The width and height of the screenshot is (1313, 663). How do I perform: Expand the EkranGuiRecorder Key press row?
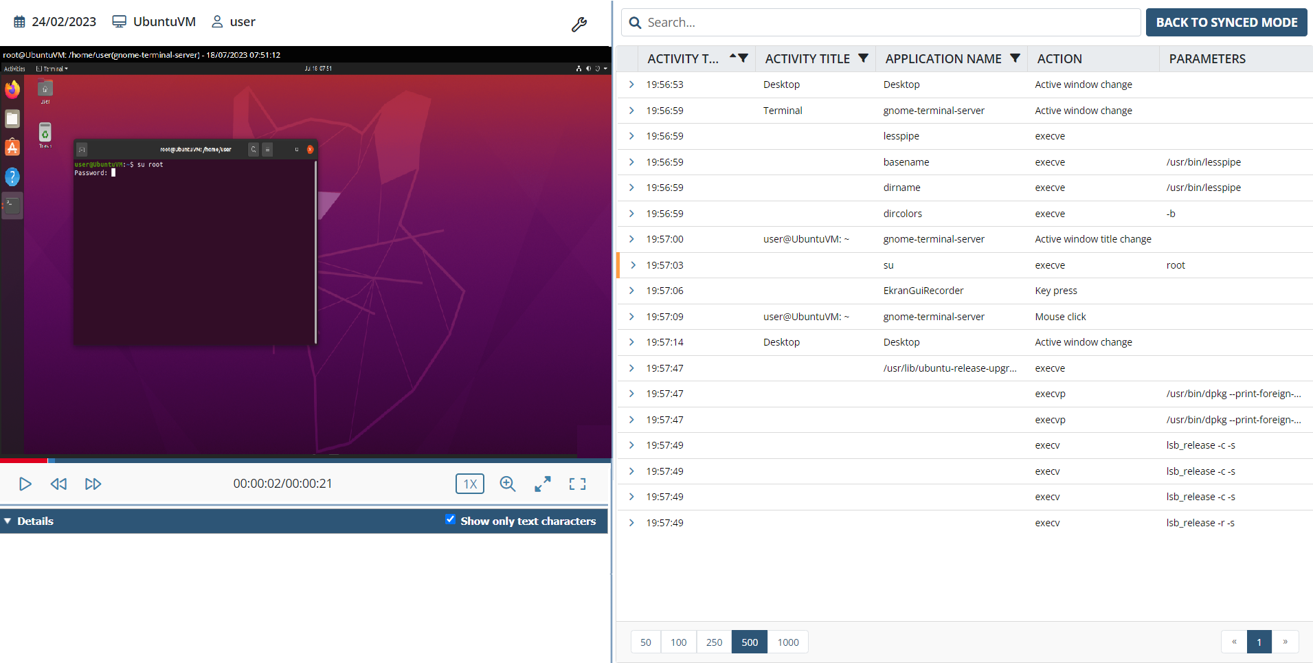[631, 291]
